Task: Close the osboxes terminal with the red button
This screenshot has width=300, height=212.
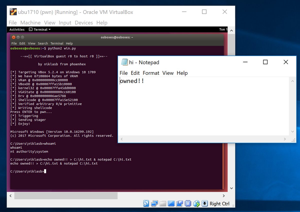Action: 13,37
